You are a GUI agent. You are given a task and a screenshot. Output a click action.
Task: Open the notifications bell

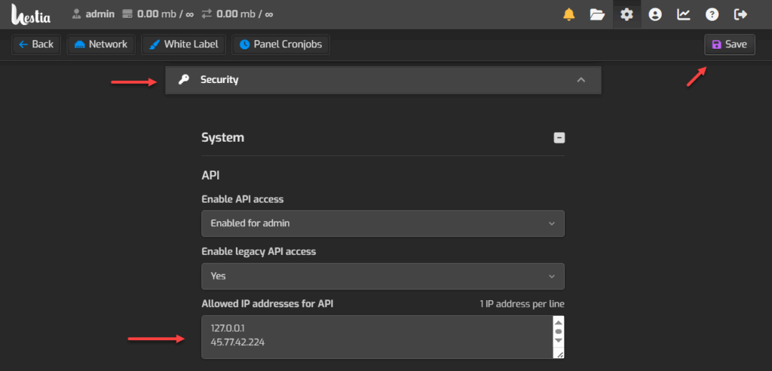coord(569,14)
